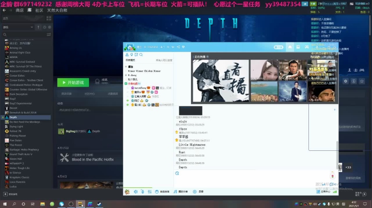Click the person icon above YY channel tree
The image size is (372, 208).
pyautogui.click(x=127, y=55)
